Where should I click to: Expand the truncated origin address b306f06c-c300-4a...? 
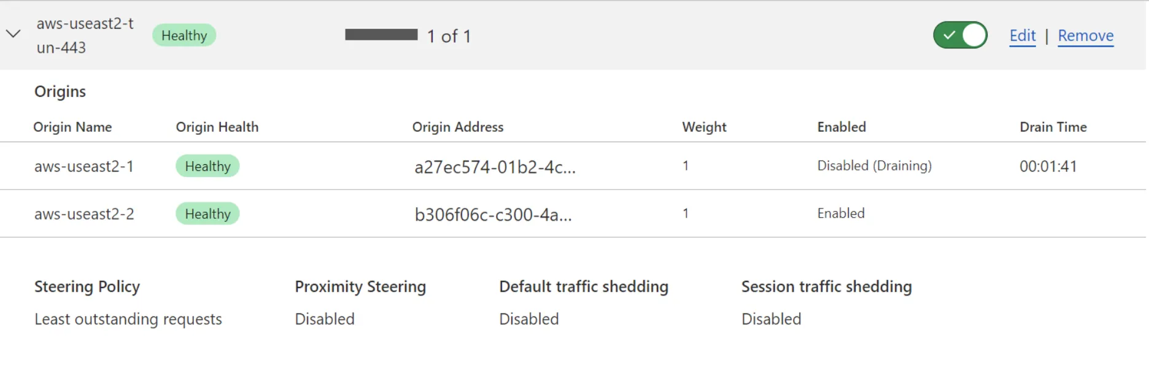pos(494,215)
